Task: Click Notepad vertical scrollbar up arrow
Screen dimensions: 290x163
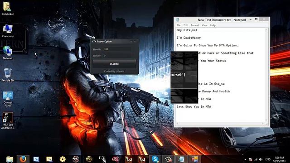Action: (x=266, y=30)
